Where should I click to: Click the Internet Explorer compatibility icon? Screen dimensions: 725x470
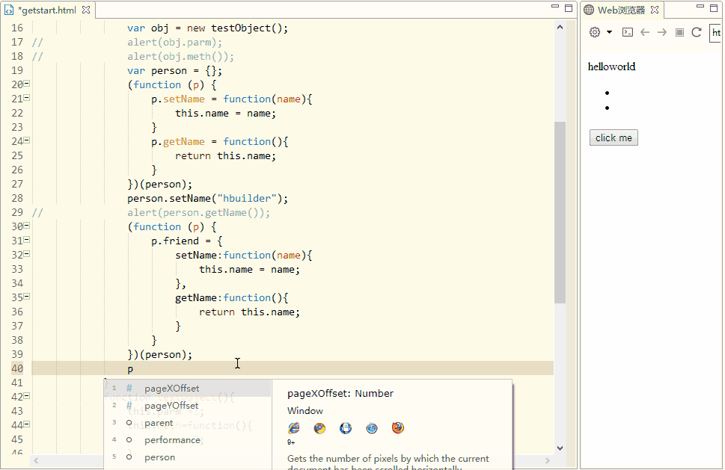[293, 428]
